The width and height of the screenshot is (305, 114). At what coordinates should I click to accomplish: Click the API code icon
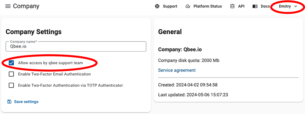(232, 6)
